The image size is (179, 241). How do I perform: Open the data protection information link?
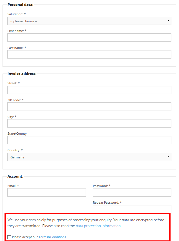(x=98, y=226)
